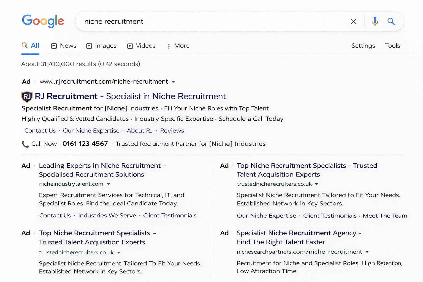The width and height of the screenshot is (423, 282).
Task: Open RJ Recruitment ad headline link
Action: point(130,96)
